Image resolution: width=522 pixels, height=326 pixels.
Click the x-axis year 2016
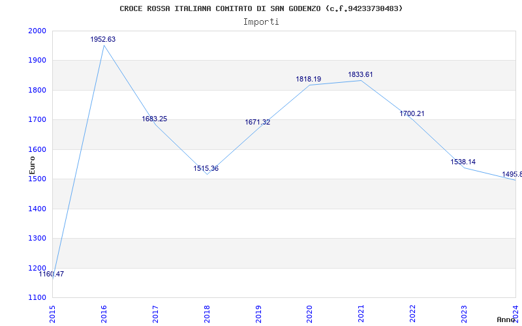coord(104,314)
